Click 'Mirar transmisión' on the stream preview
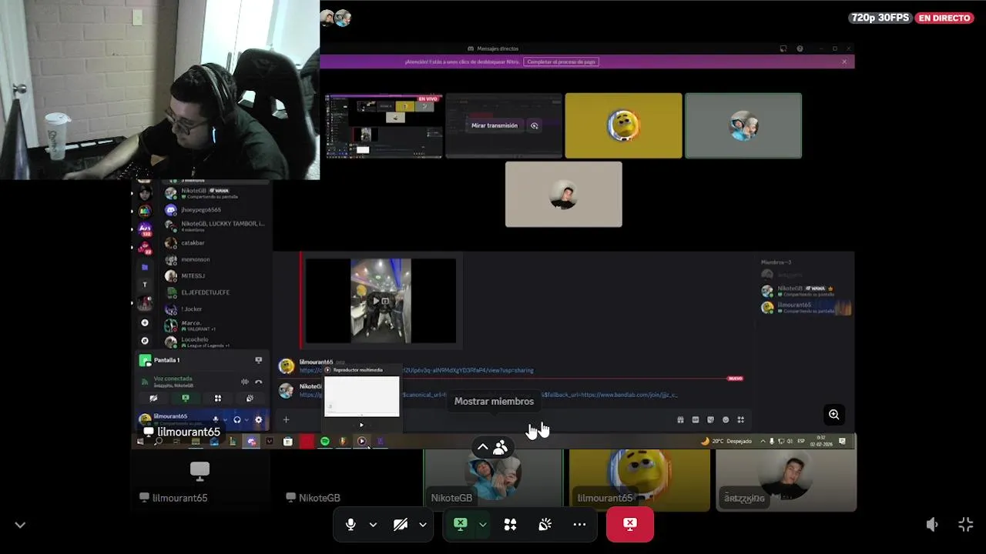 [x=495, y=125]
